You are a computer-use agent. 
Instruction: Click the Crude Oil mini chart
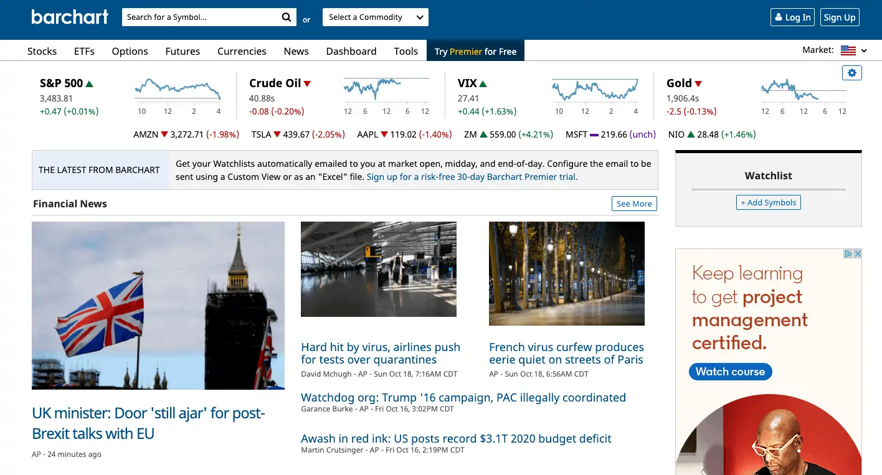tap(386, 89)
